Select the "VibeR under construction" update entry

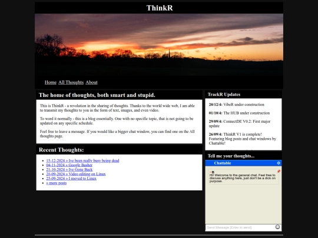tap(237, 105)
